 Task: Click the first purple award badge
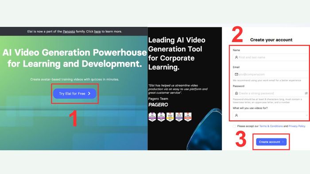pos(152,117)
